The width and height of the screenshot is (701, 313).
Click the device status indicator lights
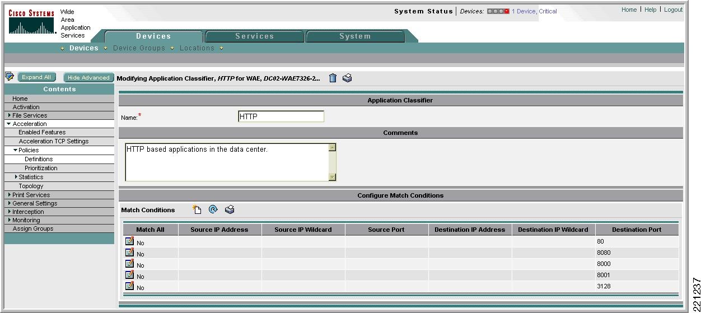498,11
